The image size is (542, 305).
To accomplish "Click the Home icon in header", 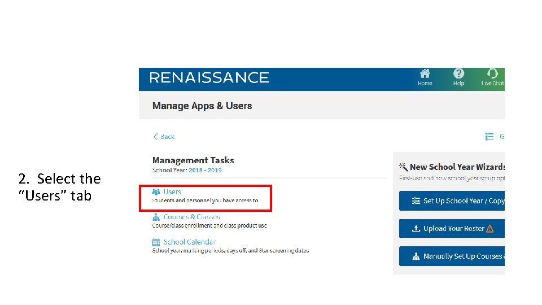I will (425, 74).
